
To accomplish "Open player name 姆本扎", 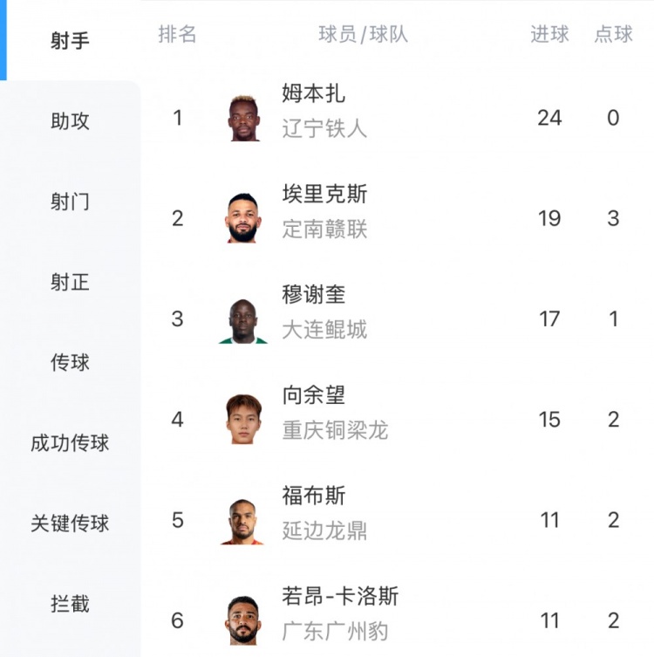I will [x=314, y=93].
